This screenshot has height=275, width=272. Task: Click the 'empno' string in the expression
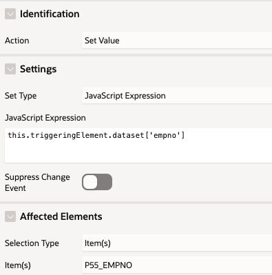pyautogui.click(x=163, y=135)
